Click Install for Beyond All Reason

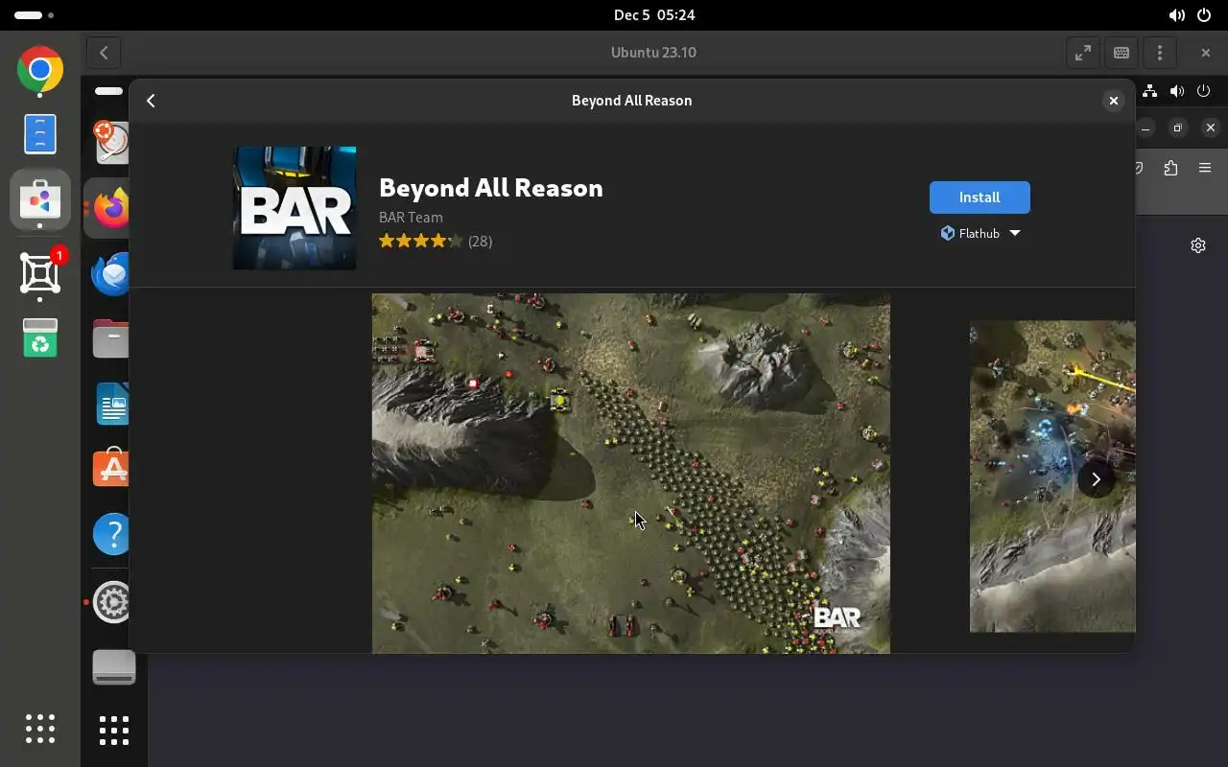pyautogui.click(x=980, y=198)
